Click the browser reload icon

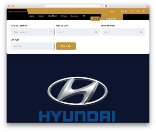click(x=101, y=6)
